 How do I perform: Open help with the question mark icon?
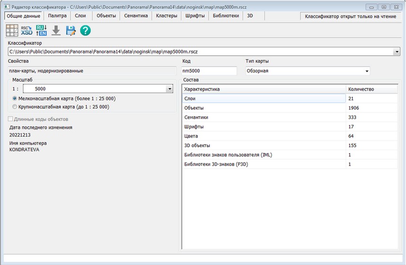(x=85, y=31)
